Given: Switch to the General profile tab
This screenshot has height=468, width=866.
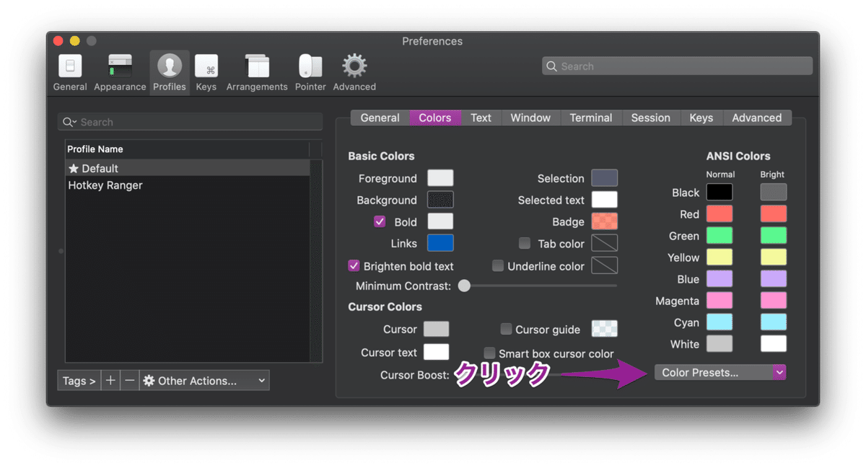Looking at the screenshot, I should pyautogui.click(x=380, y=118).
